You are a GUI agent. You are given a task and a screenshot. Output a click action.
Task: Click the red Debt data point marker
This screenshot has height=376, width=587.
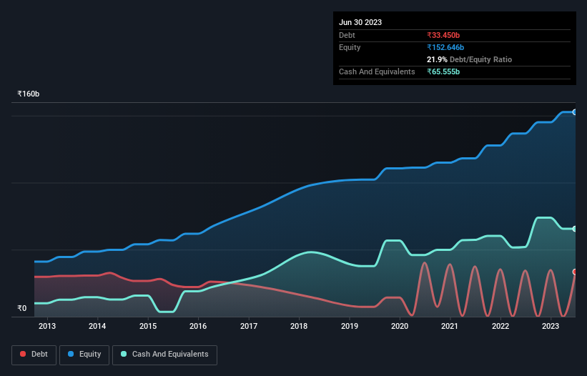pos(575,272)
